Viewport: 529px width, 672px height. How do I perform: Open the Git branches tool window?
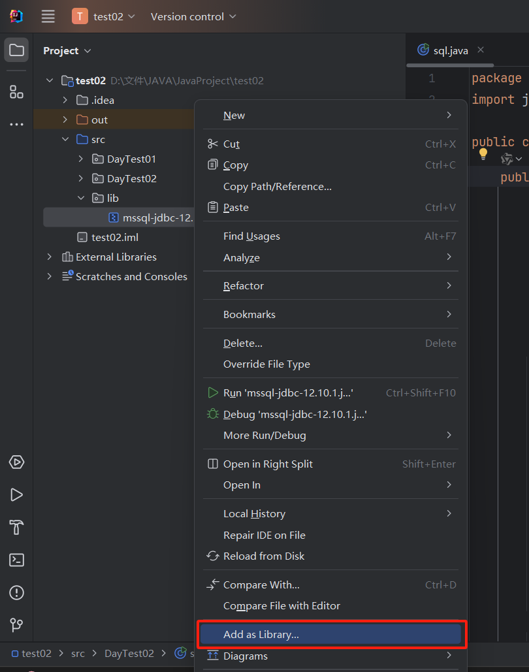pos(16,625)
